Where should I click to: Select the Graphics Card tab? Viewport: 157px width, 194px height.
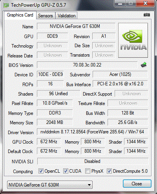point(20,15)
